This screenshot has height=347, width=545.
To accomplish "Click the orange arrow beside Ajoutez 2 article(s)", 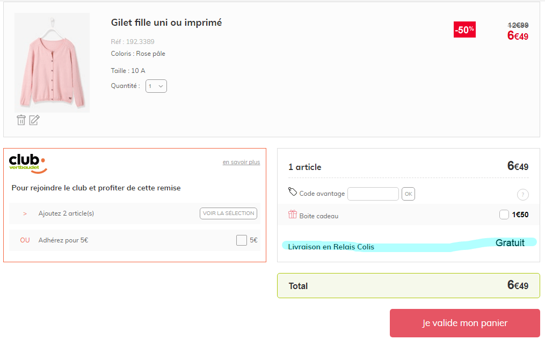I will (25, 213).
